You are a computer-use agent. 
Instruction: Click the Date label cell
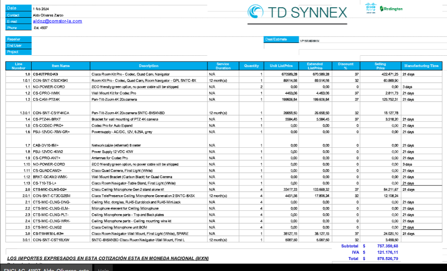(18, 8)
